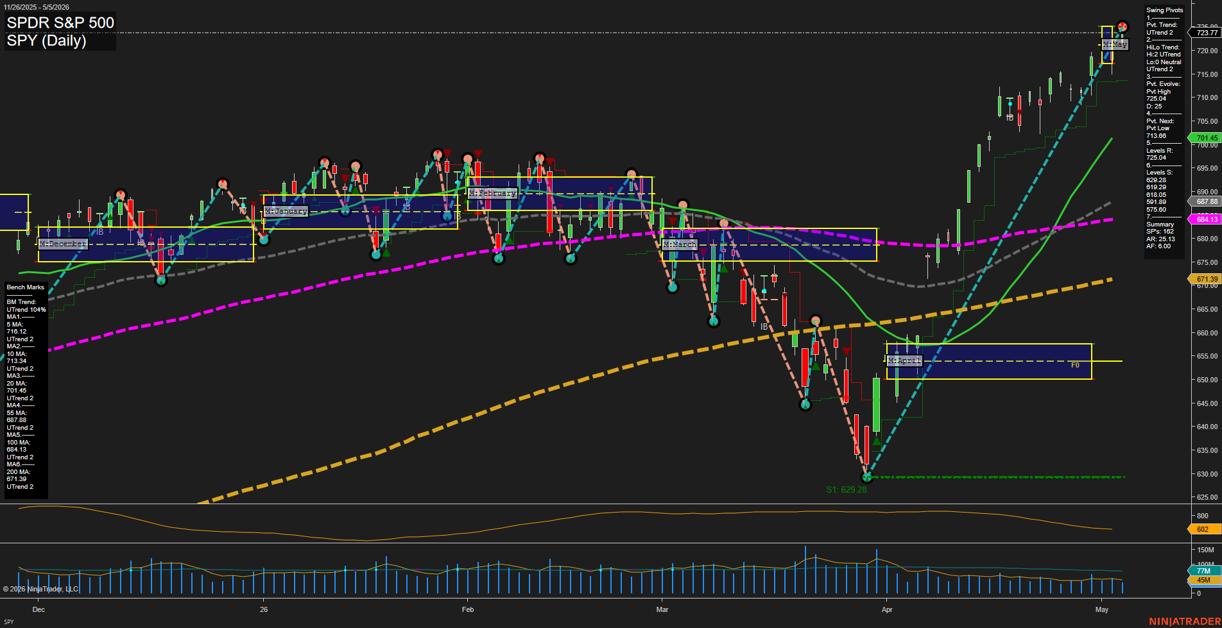Click the Pvt High 725.04 text
Screen dimensions: 1222x628
click(x=1158, y=95)
